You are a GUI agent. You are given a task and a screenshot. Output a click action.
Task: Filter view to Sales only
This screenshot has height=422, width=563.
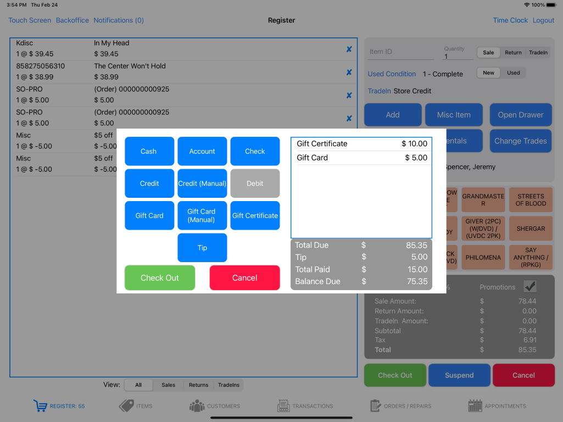pyautogui.click(x=168, y=385)
